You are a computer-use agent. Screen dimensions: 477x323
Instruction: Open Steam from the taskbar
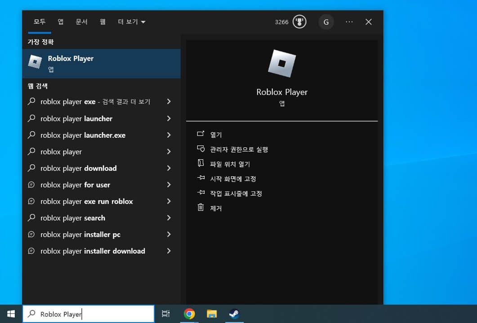pos(234,314)
